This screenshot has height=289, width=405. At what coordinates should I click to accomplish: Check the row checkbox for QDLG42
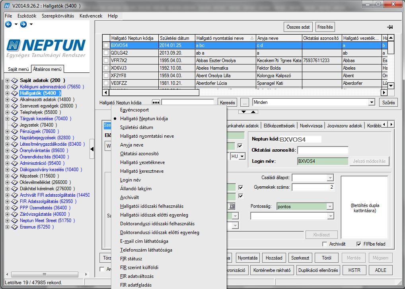(x=106, y=53)
